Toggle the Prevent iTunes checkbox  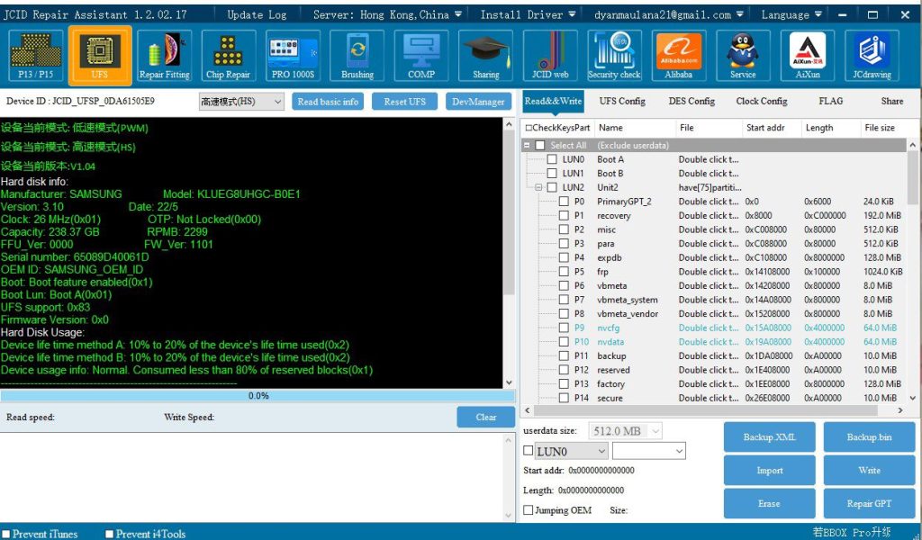click(x=6, y=534)
